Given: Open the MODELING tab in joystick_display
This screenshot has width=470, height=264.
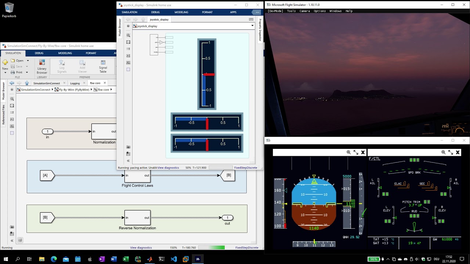Looking at the screenshot, I should point(181,12).
